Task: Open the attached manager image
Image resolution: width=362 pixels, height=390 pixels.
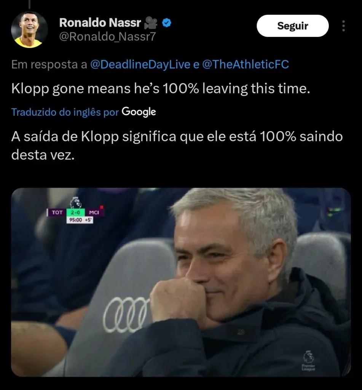Action: [181, 282]
